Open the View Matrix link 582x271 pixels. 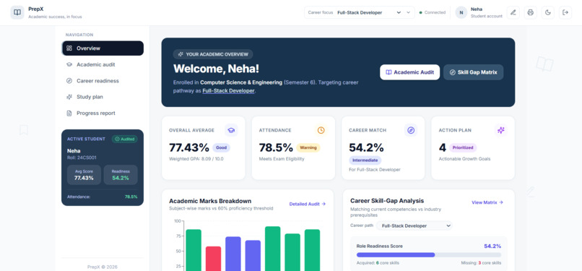(487, 202)
